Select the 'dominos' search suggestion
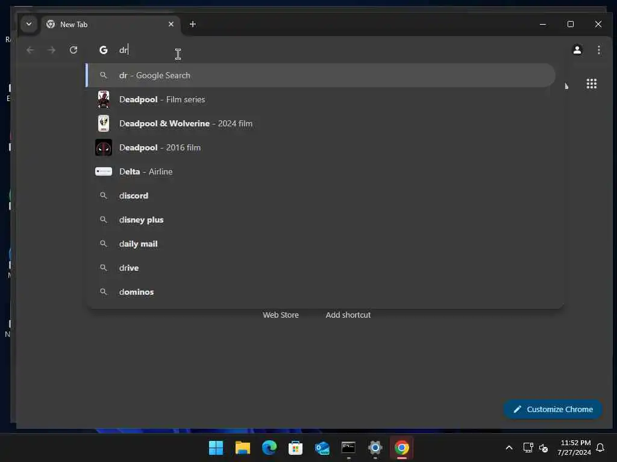This screenshot has height=462, width=617. coord(321,292)
